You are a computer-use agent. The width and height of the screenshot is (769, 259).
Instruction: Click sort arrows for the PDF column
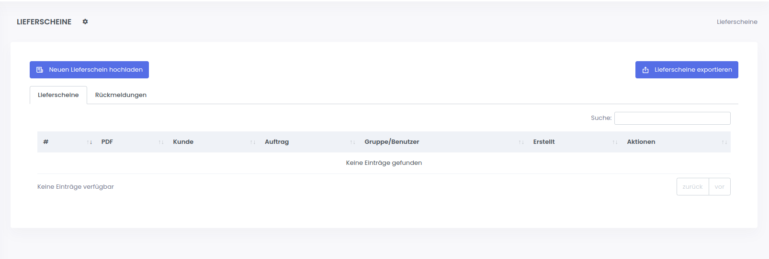coord(161,142)
